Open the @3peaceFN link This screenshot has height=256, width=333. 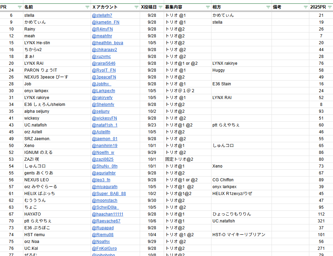[x=104, y=77]
